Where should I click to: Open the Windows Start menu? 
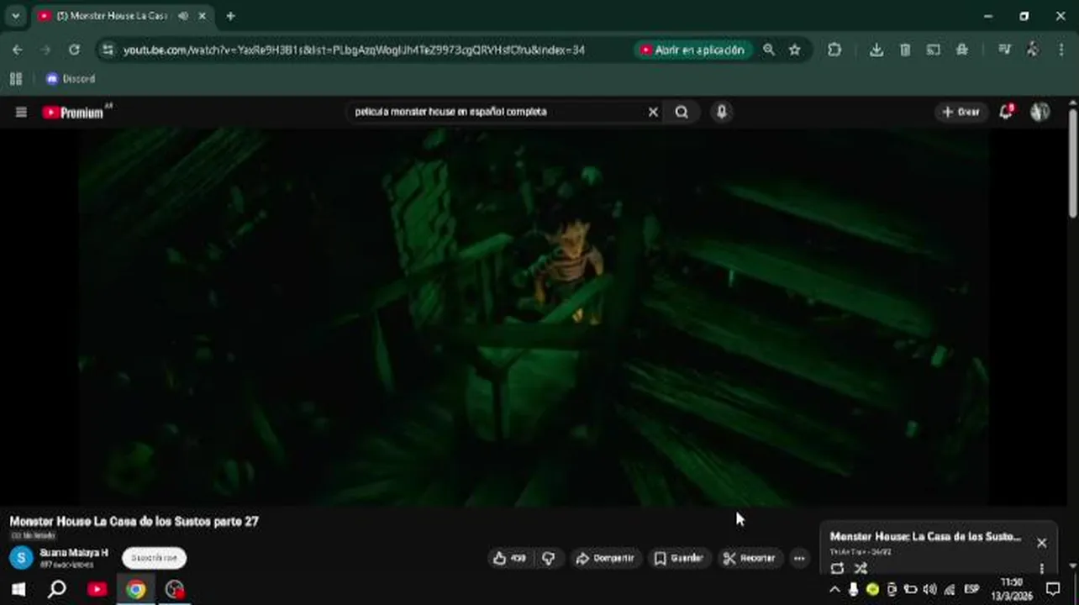(18, 589)
